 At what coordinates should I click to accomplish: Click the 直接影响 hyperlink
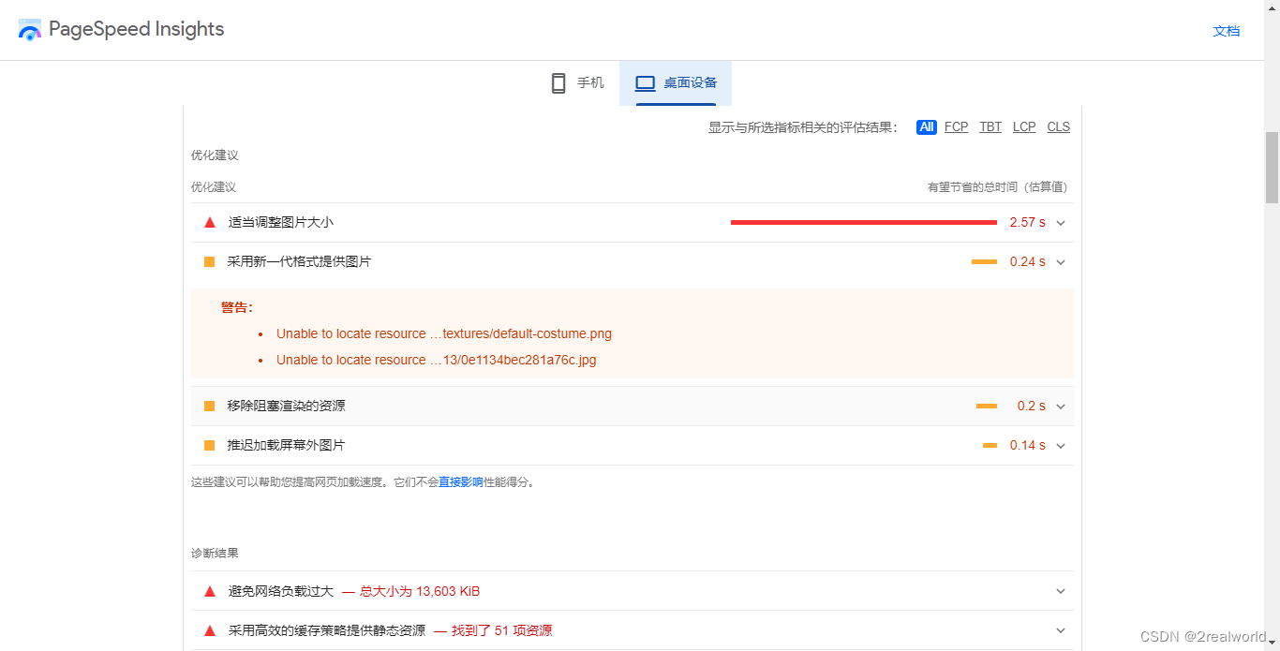click(463, 481)
